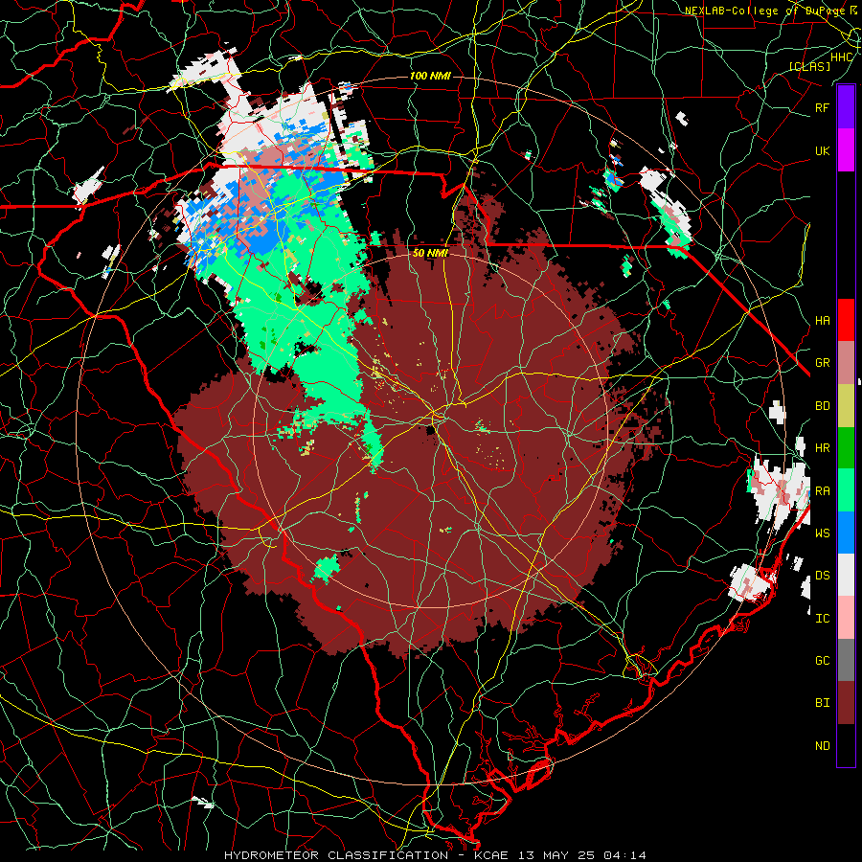Click the 50 NMI range ring label
862x862 pixels.
tap(430, 254)
